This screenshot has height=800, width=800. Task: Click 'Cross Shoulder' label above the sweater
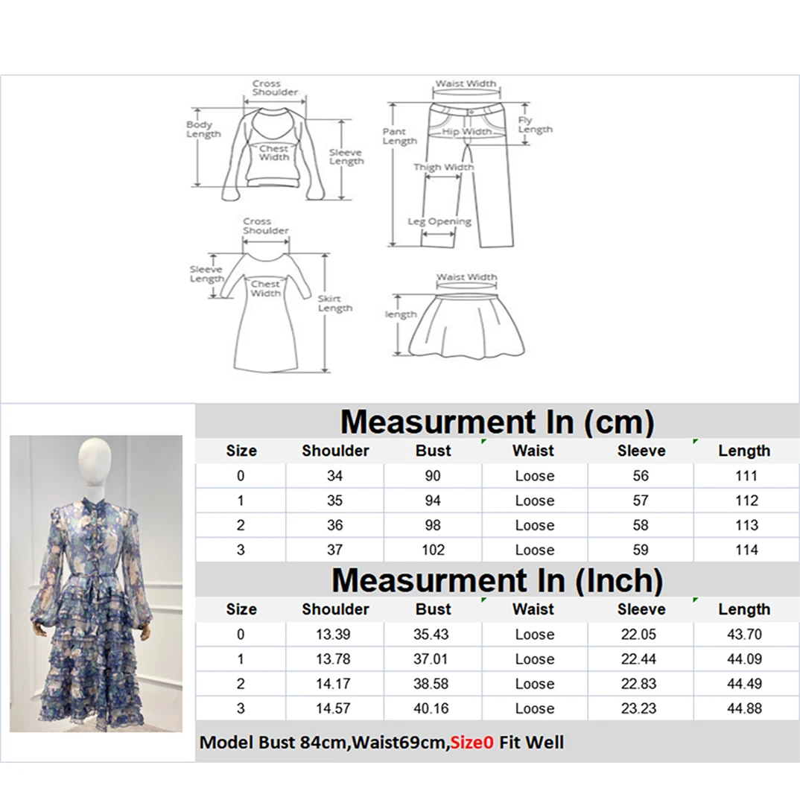(275, 88)
